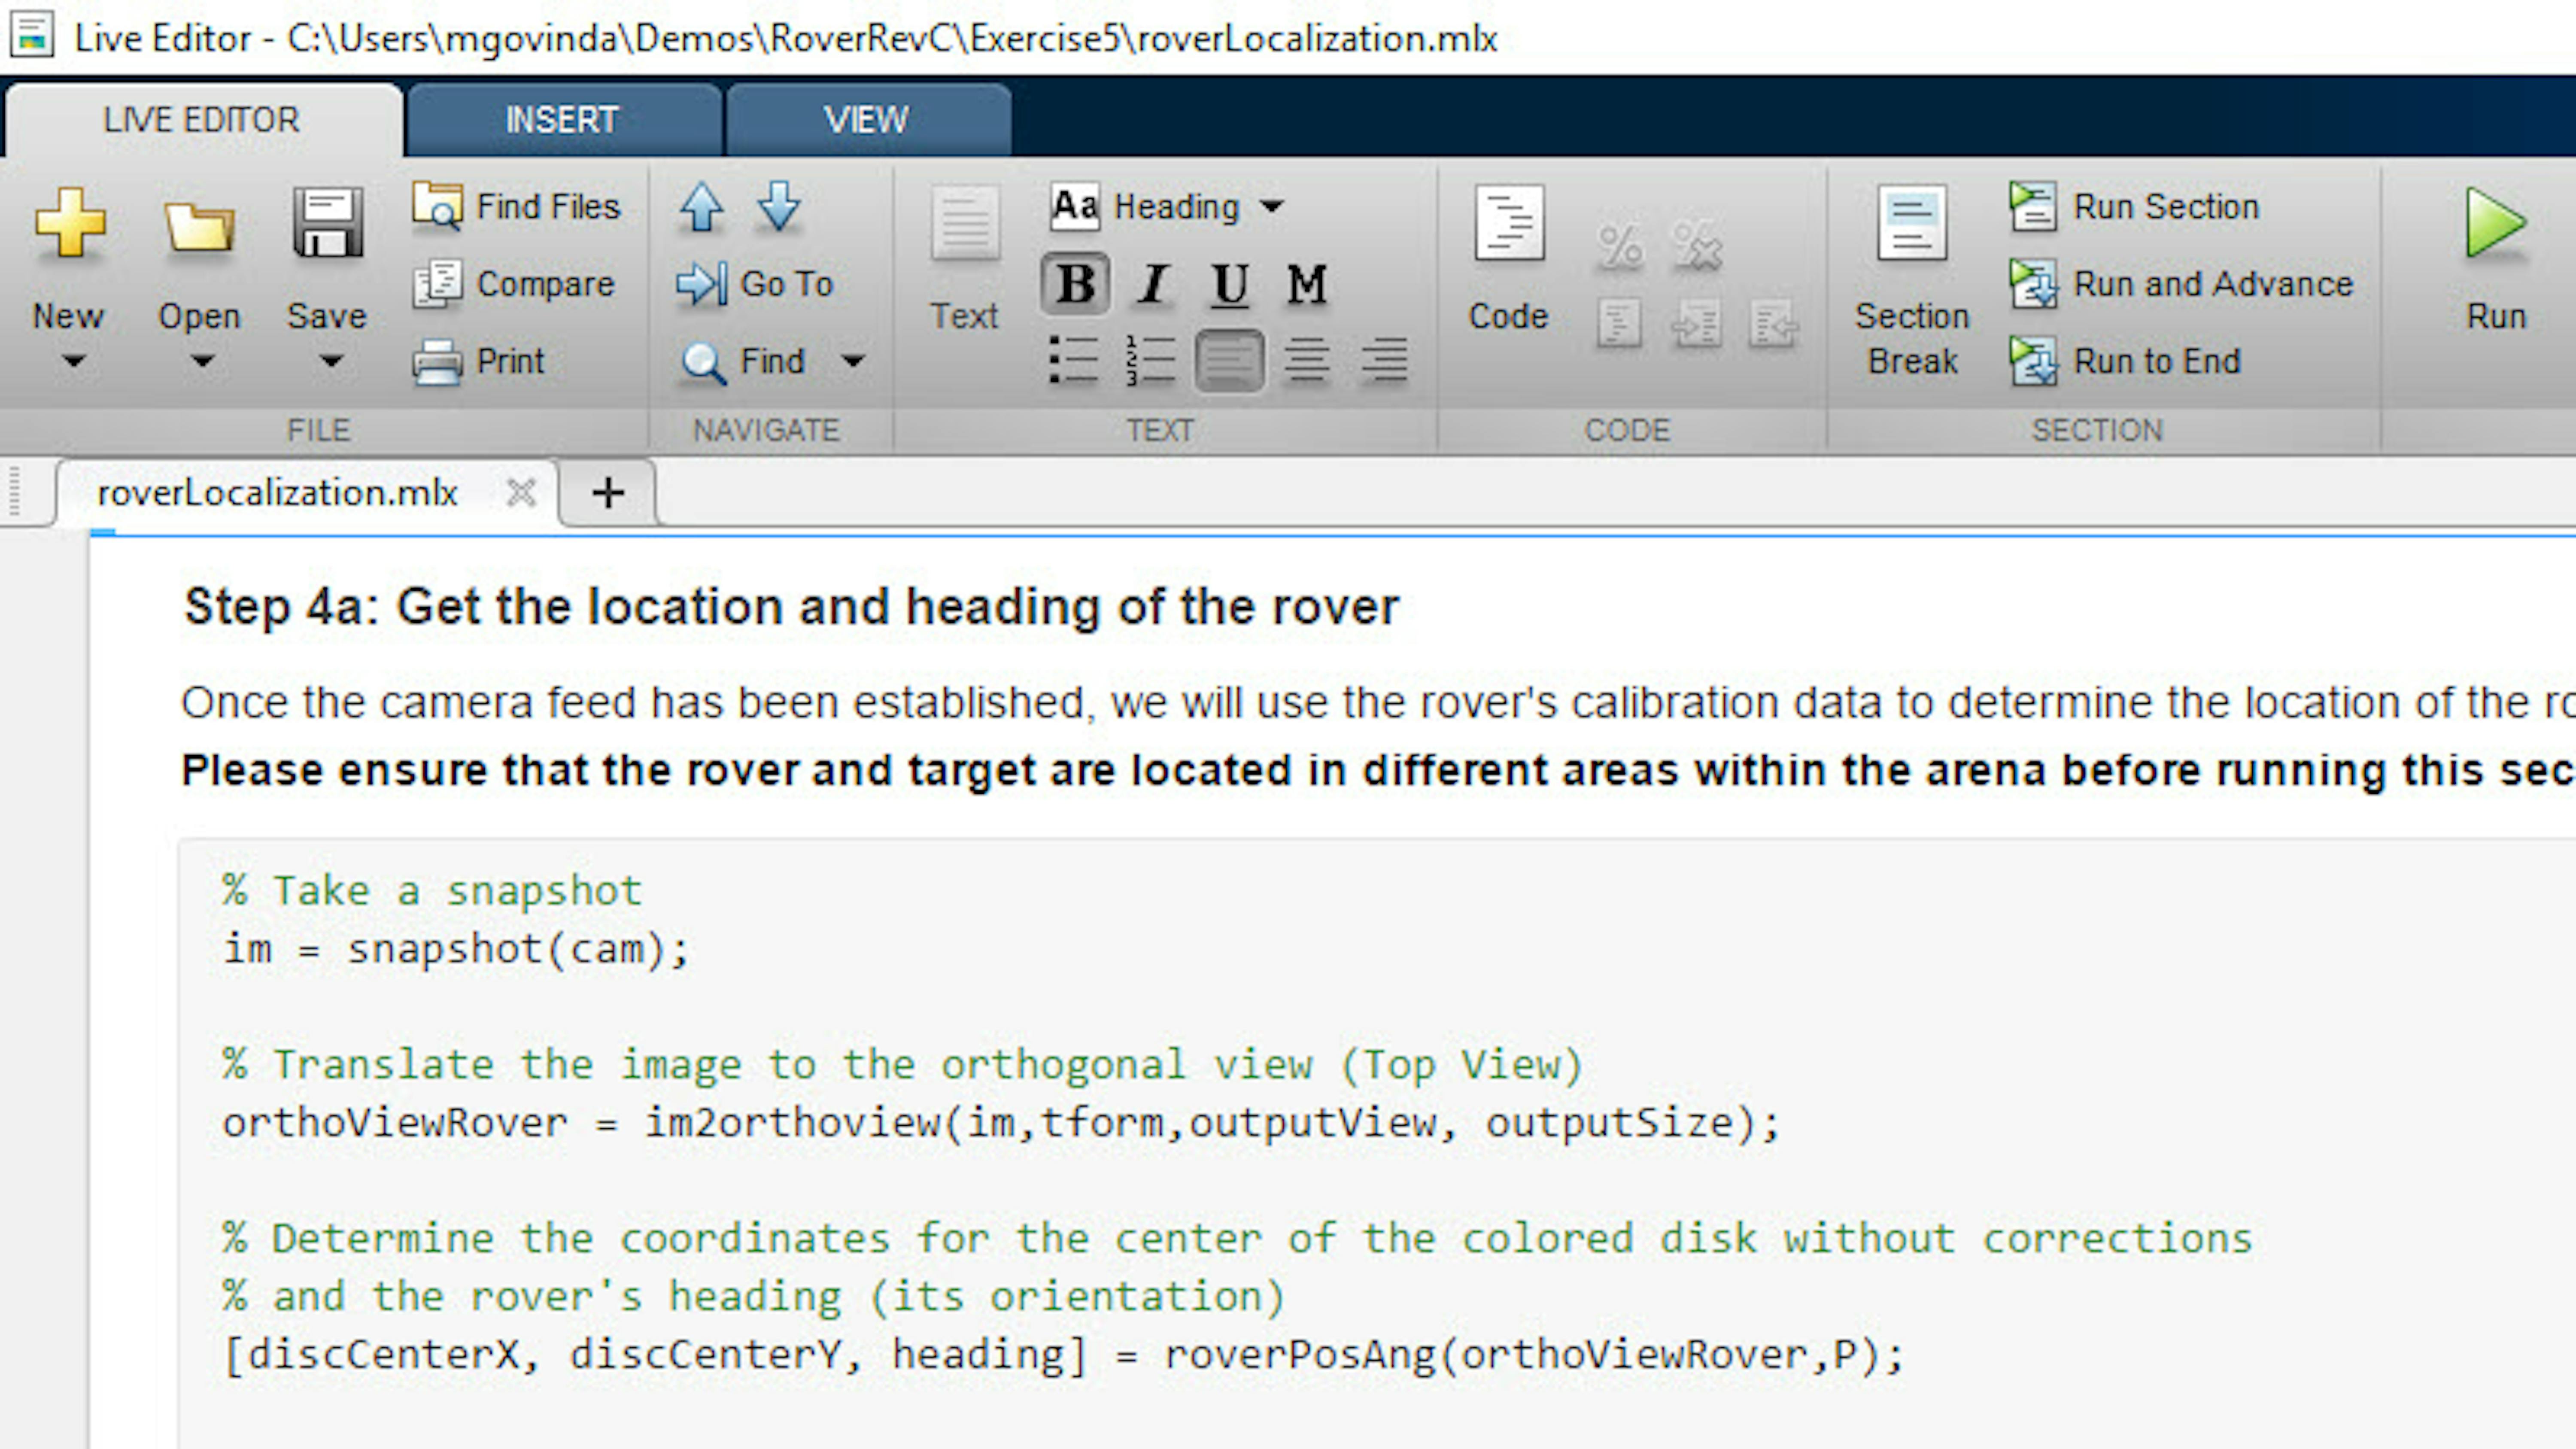Insert a Text block using Text icon

click(965, 222)
